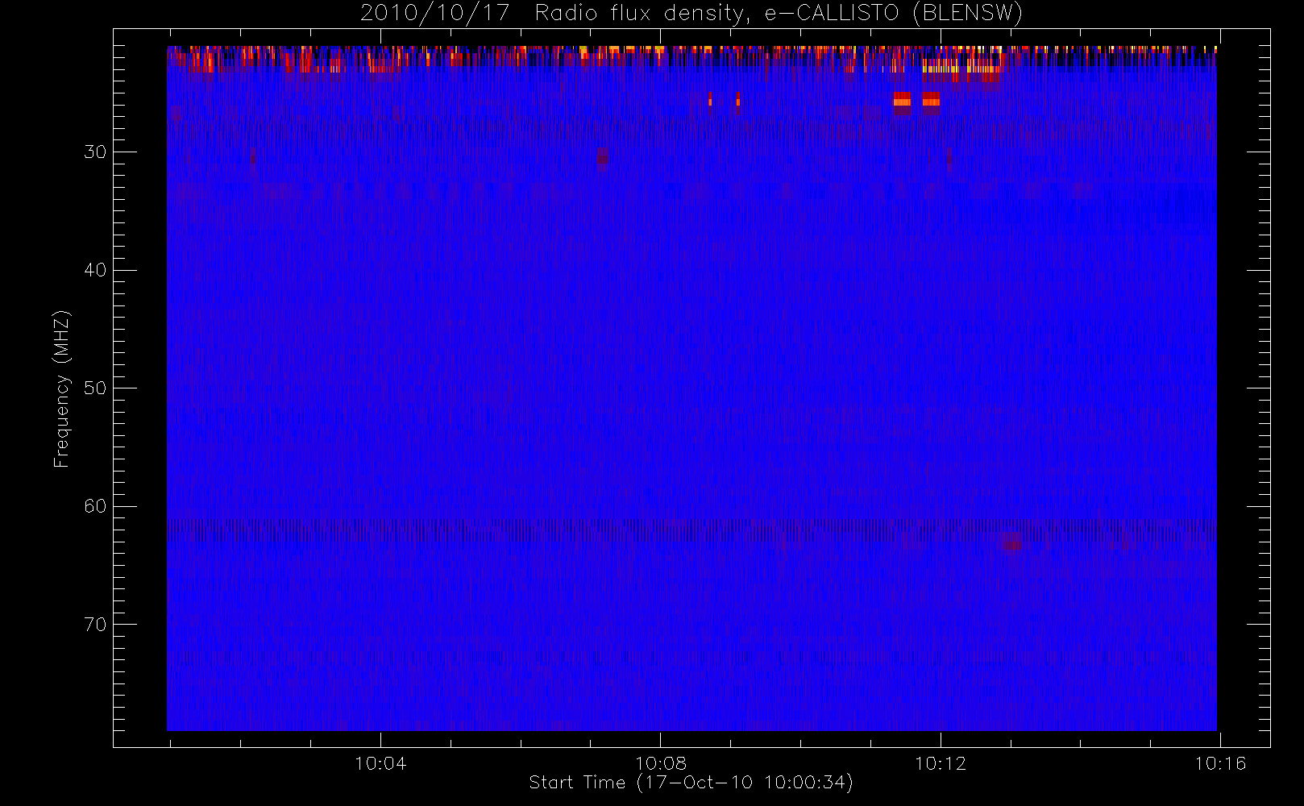Select the 10:12 time tick label

941,763
